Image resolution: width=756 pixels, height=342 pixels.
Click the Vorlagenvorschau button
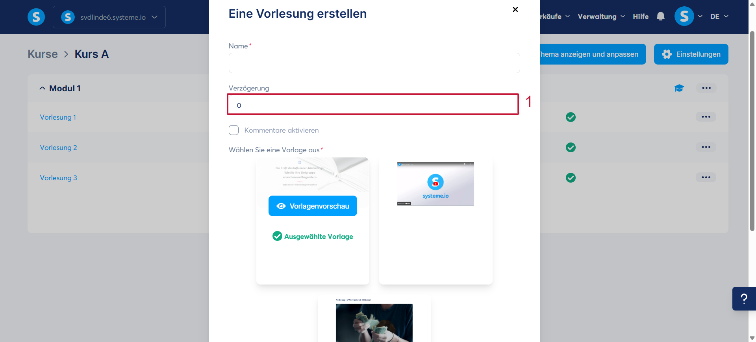[x=313, y=206]
